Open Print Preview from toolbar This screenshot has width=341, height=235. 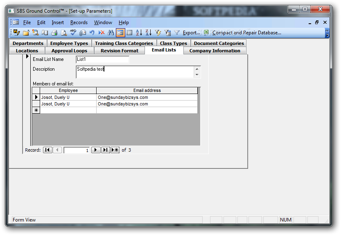64,33
